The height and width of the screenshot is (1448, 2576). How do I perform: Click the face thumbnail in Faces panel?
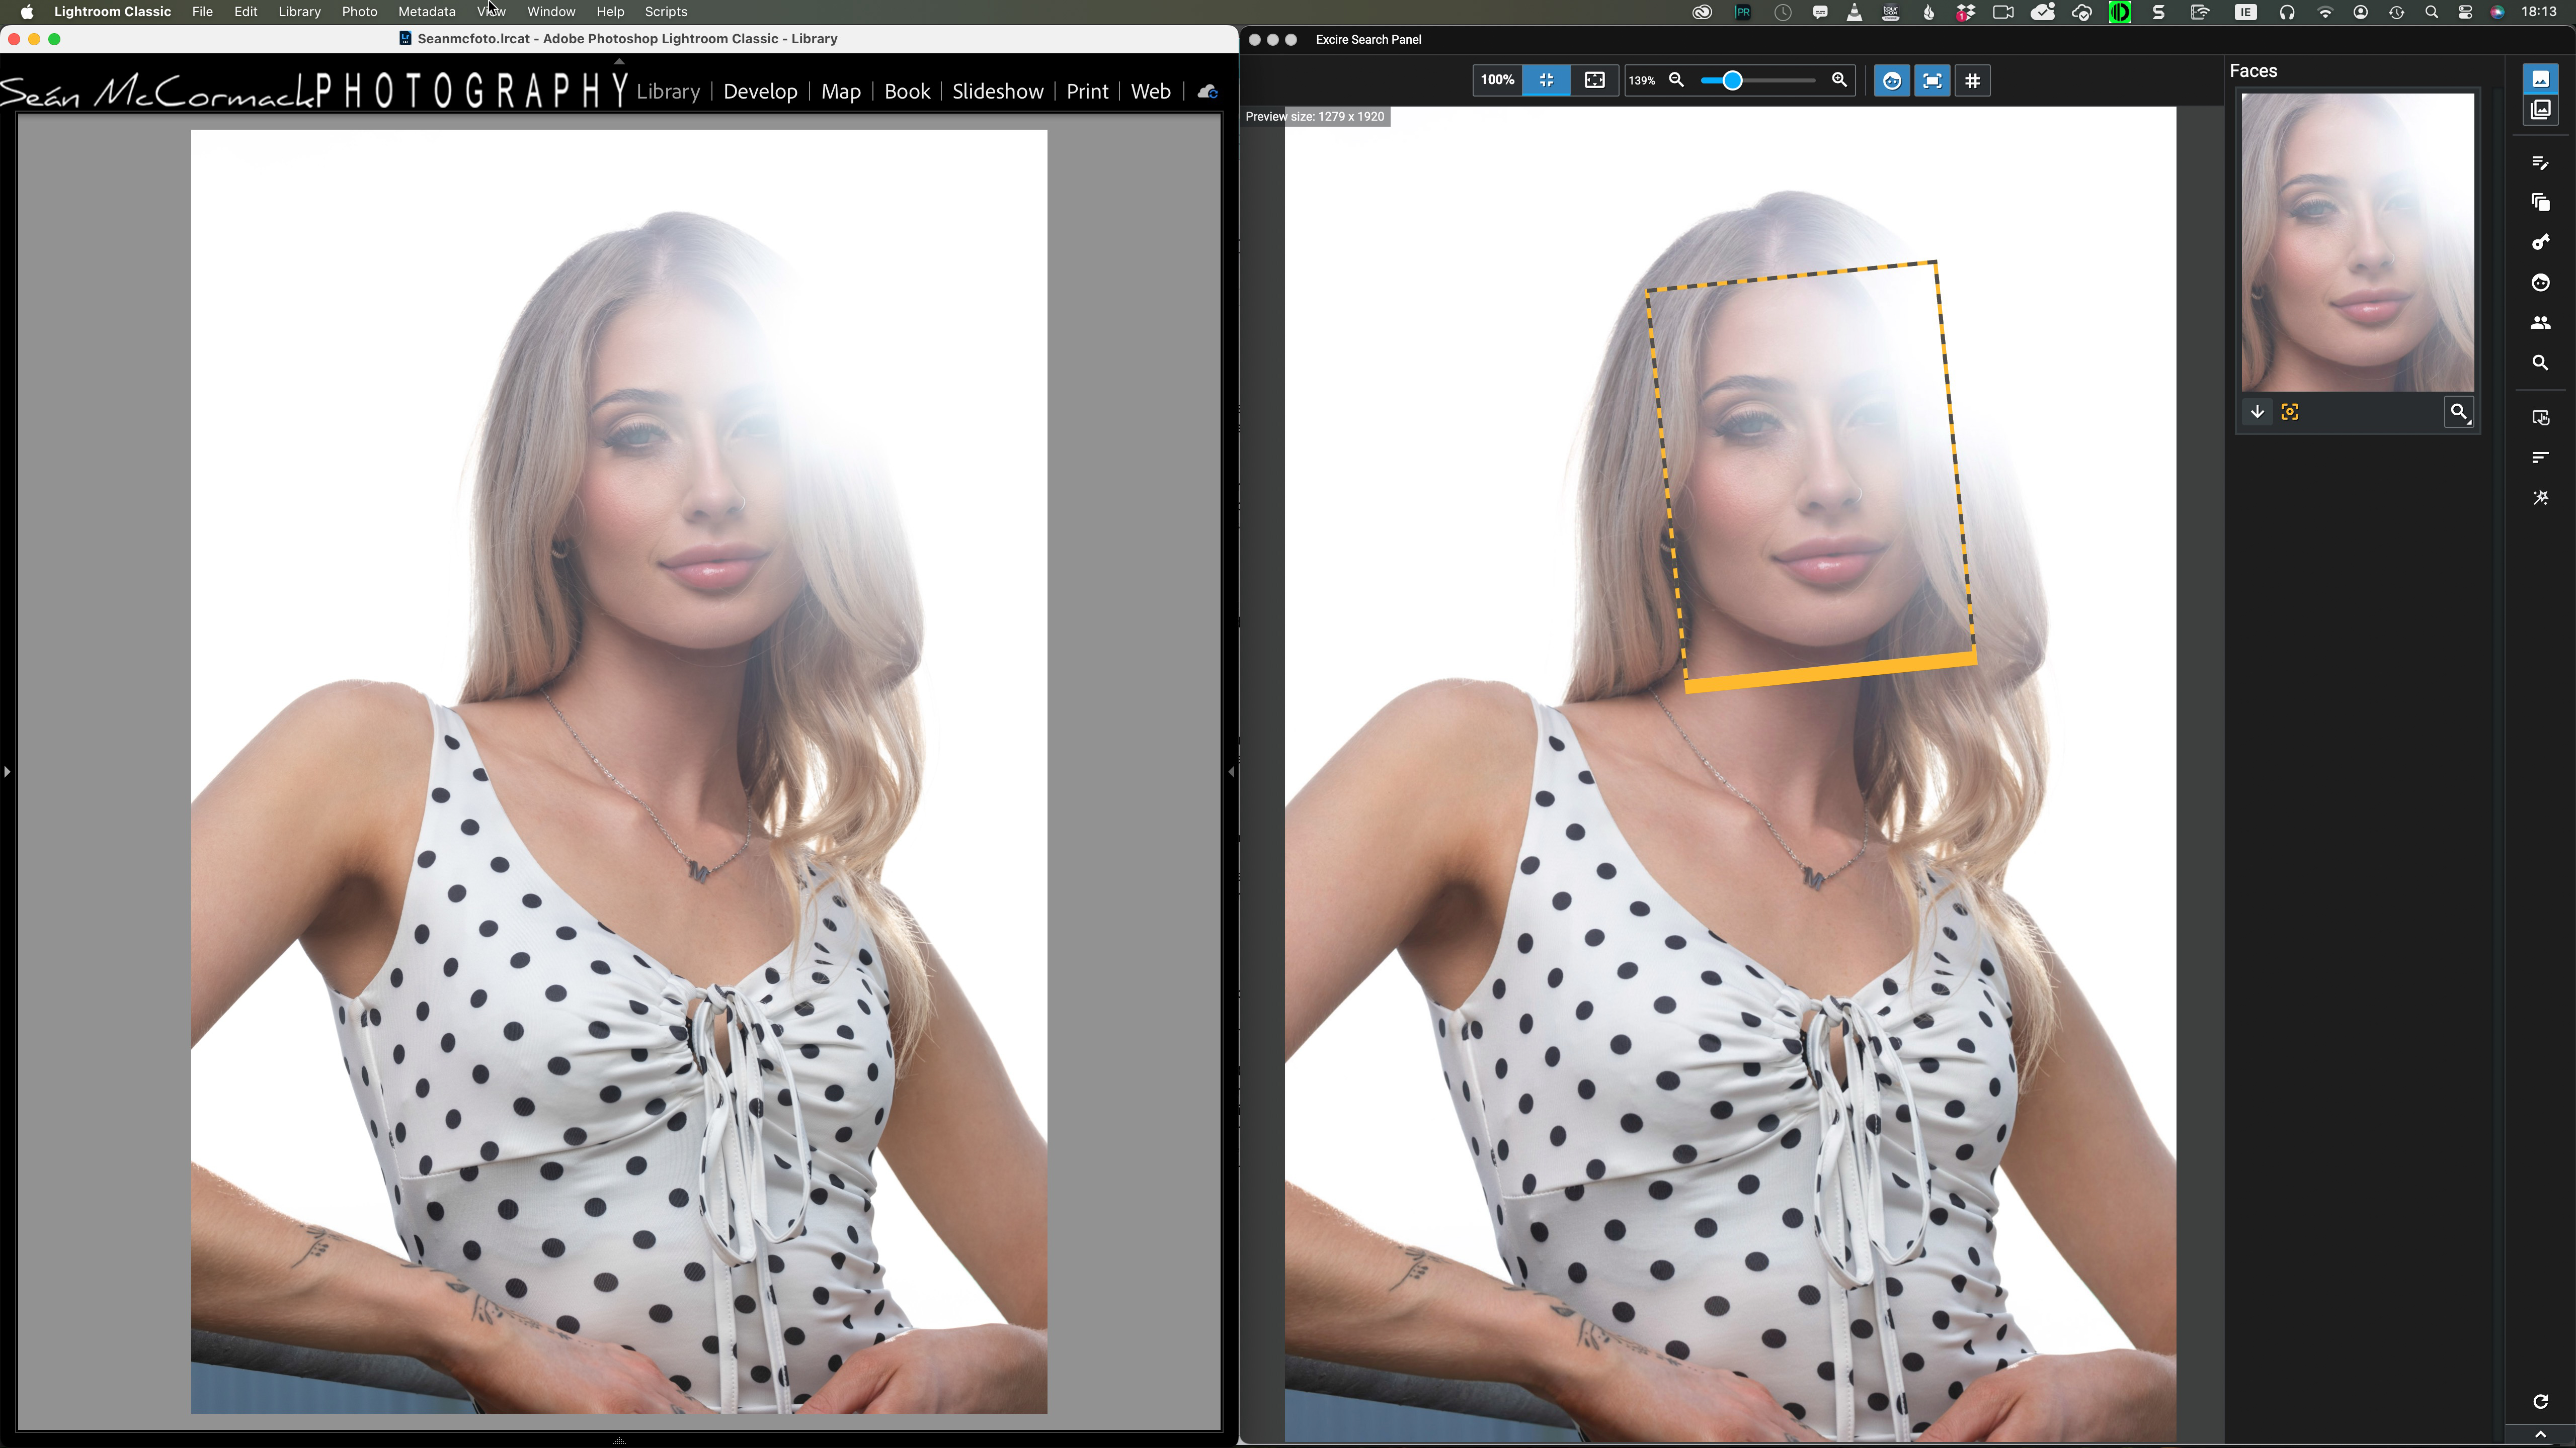[2357, 242]
